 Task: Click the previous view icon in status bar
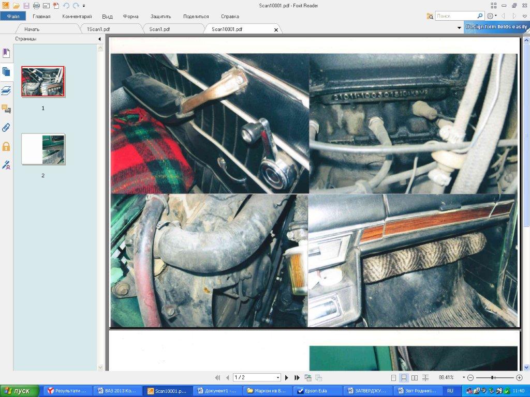308,378
